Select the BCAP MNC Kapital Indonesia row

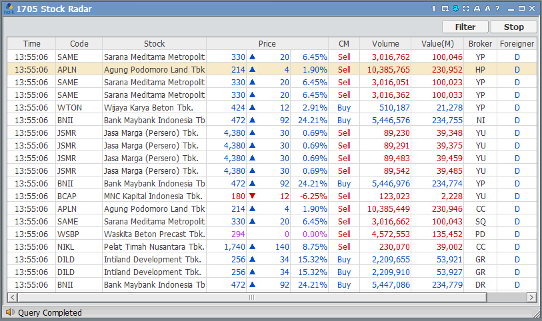tap(153, 196)
